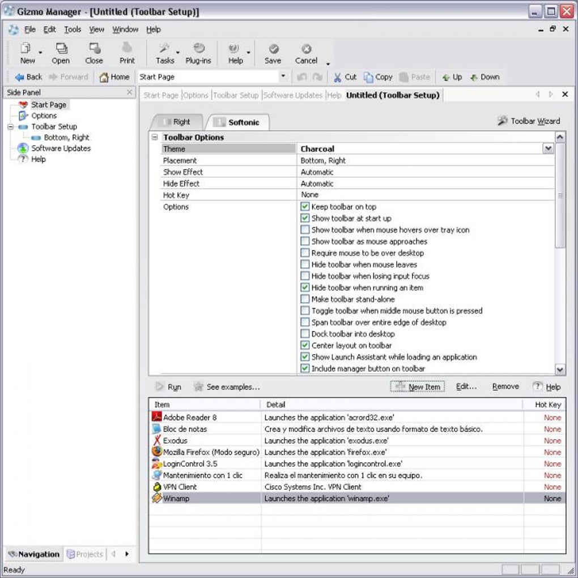This screenshot has width=578, height=578.
Task: Disable 'Keep toolbar on top'
Action: 305,206
